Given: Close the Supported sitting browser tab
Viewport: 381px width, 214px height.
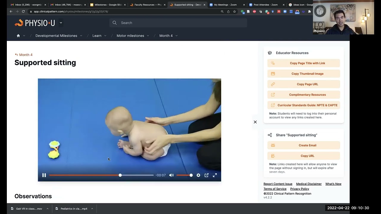Looking at the screenshot, I should point(204,5).
